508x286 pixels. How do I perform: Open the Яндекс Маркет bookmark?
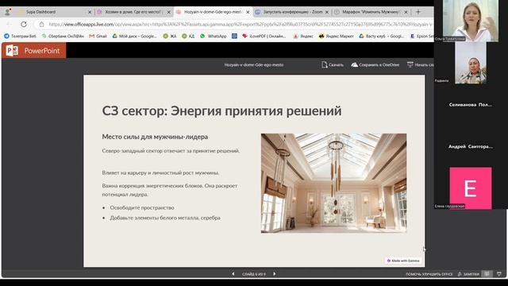337,37
